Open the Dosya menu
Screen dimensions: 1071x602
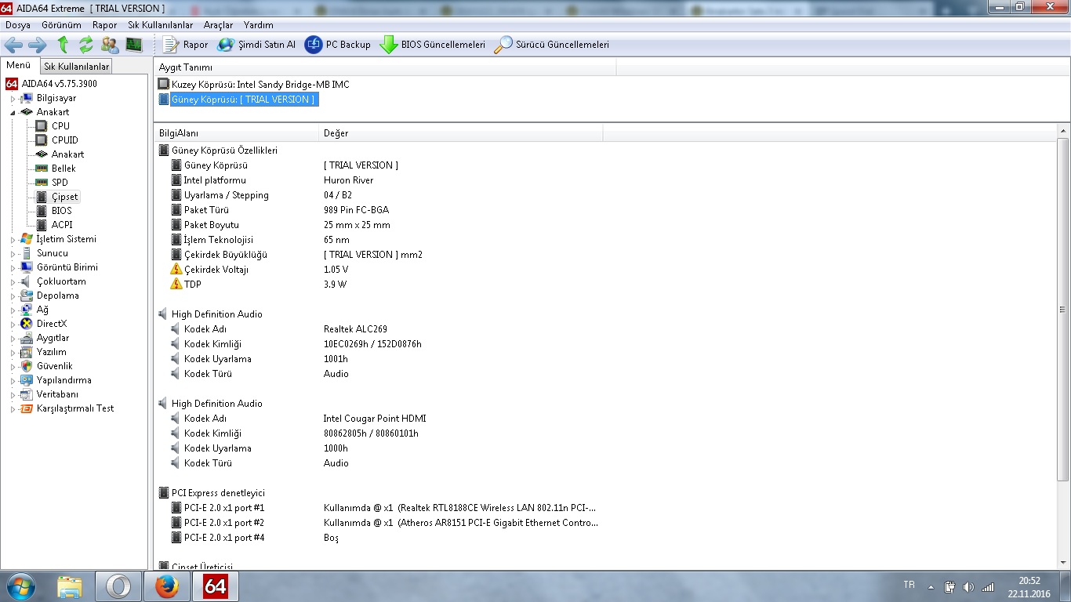pos(18,25)
